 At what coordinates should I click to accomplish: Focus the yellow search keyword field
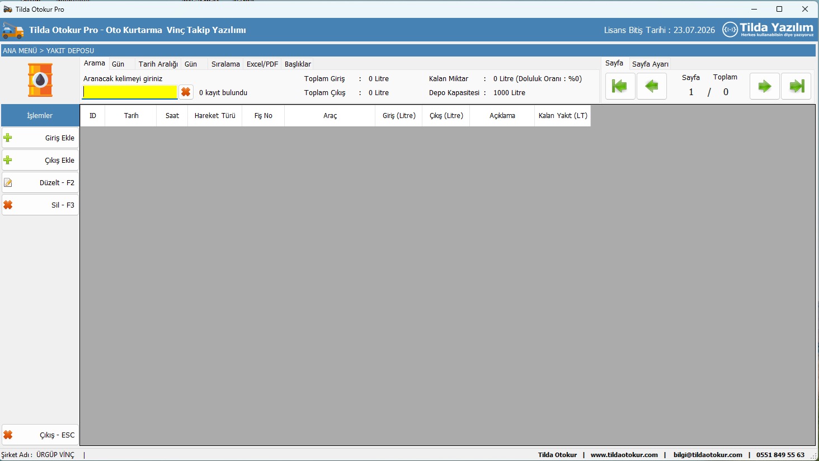point(130,92)
